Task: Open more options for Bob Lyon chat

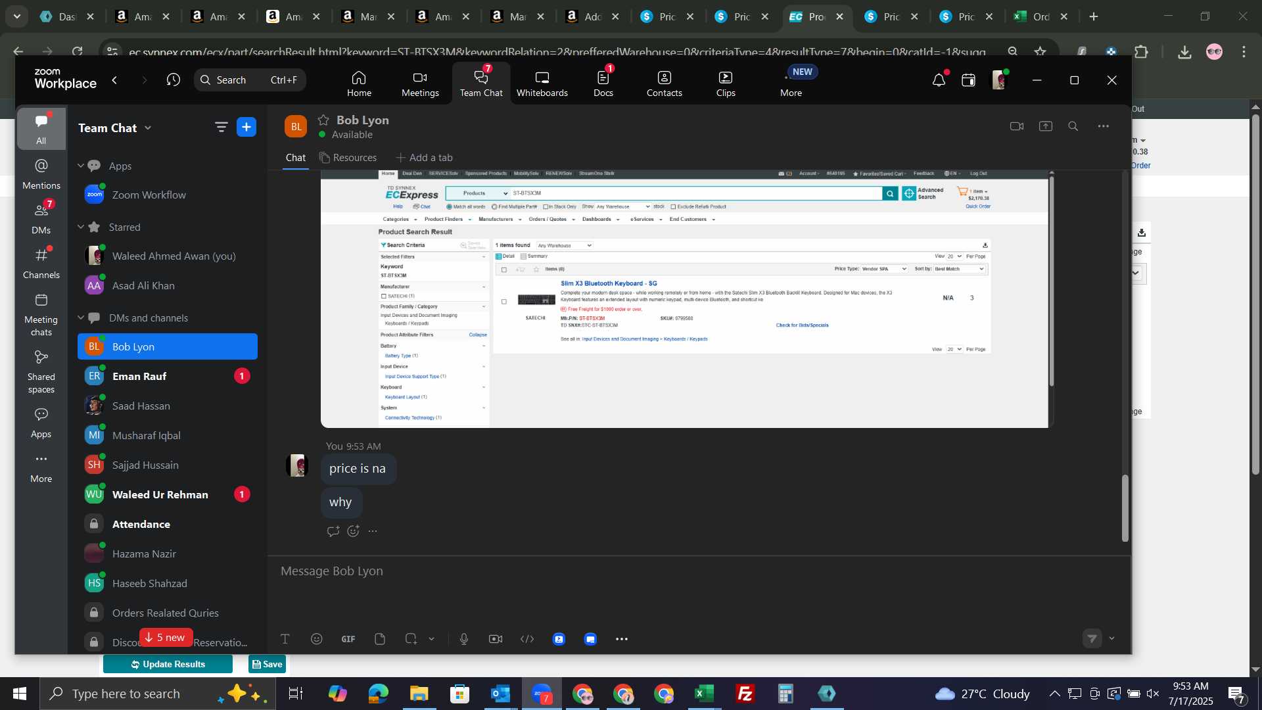Action: (x=1104, y=126)
